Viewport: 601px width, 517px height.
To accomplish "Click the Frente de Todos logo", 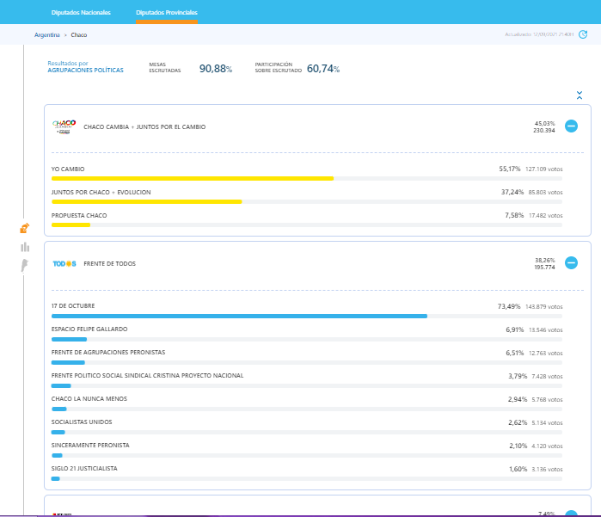I will point(64,263).
